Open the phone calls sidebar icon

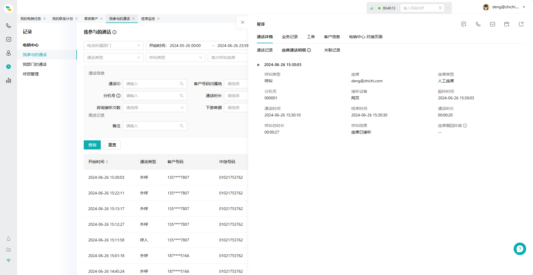tap(9, 26)
